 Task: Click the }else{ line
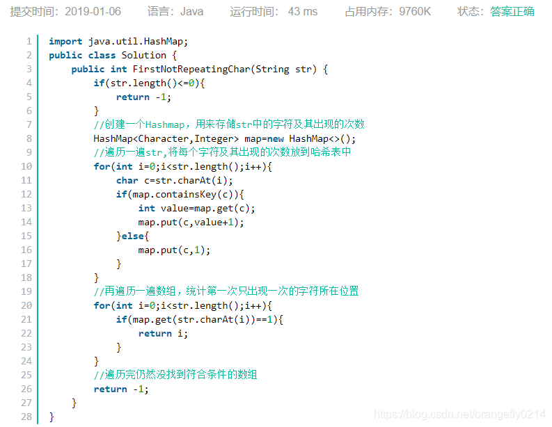click(x=133, y=236)
